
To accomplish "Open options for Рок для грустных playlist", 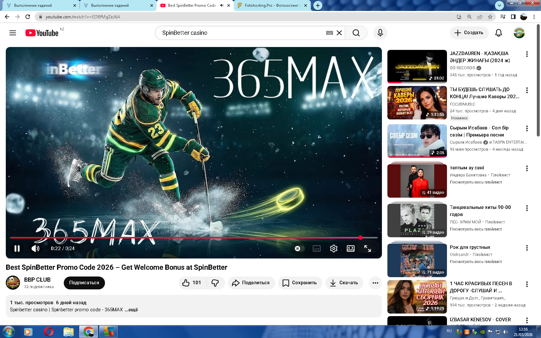I will [x=527, y=248].
